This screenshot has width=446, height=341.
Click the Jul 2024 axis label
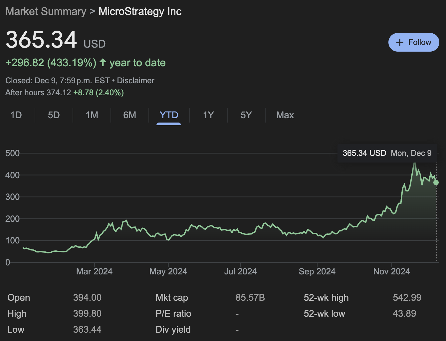point(240,271)
